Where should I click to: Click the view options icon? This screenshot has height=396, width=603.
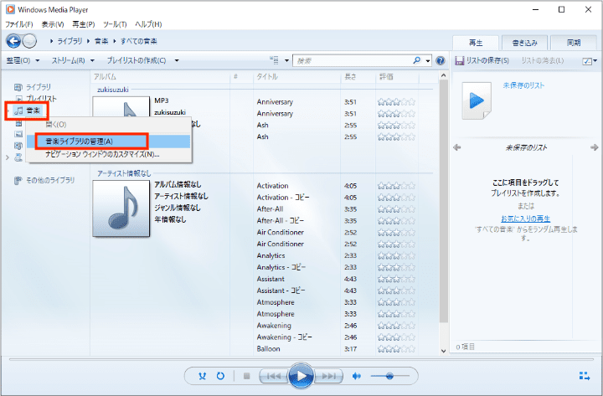pyautogui.click(x=274, y=60)
